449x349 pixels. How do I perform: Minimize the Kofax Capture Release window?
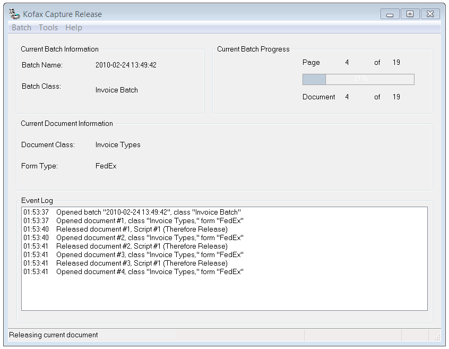pos(390,14)
